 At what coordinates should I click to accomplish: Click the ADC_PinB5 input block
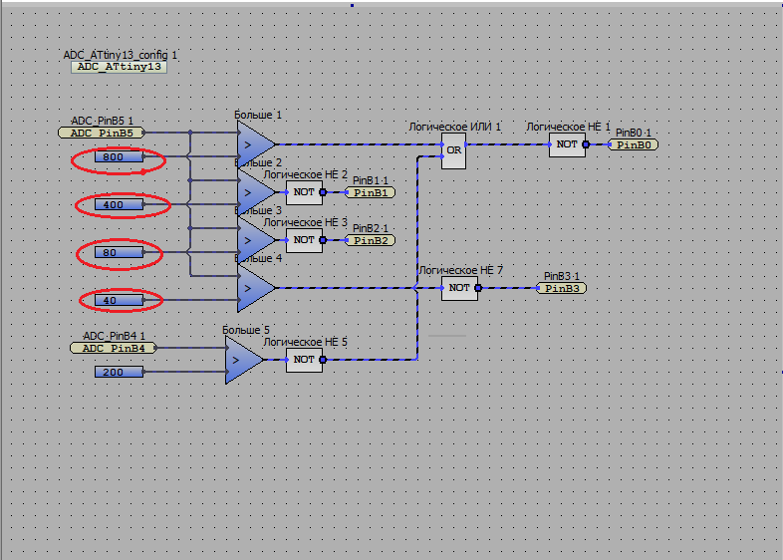tap(102, 133)
